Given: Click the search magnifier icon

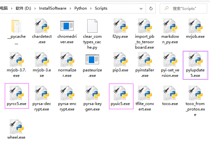Looking at the screenshot, I should tap(166, 8).
